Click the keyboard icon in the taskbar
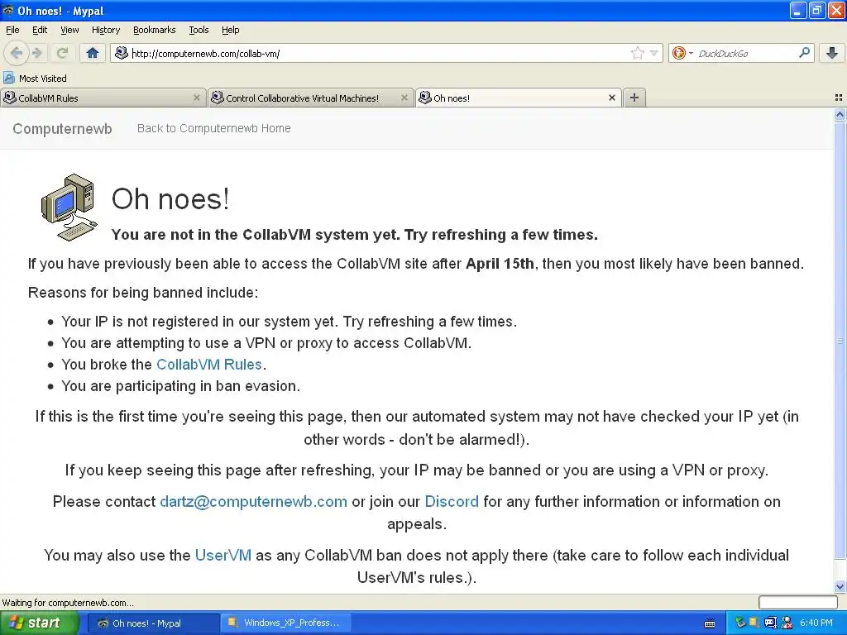The height and width of the screenshot is (635, 847). (x=710, y=623)
